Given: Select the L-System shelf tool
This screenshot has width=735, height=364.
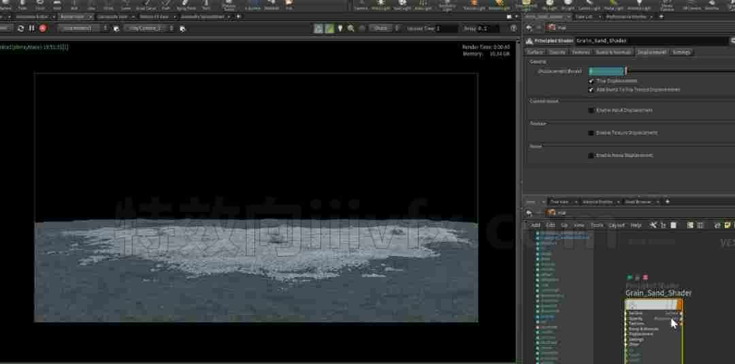Looking at the screenshot, I should click(x=252, y=4).
